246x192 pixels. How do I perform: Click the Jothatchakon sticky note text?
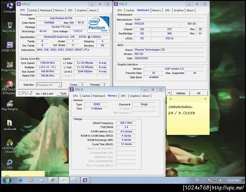[x=180, y=107]
